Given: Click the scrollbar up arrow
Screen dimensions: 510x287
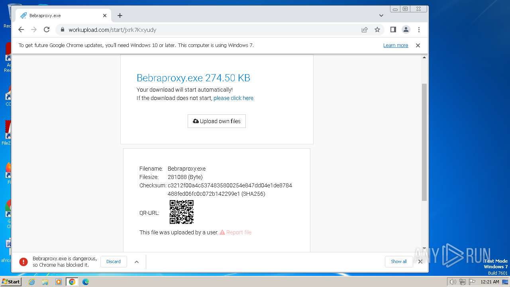Looking at the screenshot, I should point(424,58).
